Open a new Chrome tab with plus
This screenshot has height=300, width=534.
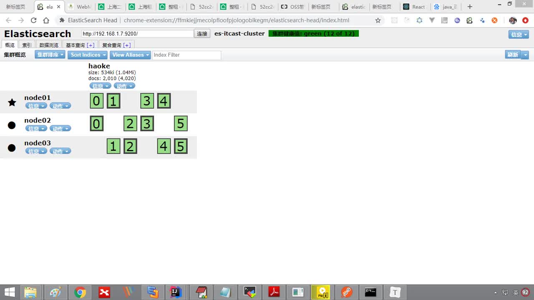[470, 7]
